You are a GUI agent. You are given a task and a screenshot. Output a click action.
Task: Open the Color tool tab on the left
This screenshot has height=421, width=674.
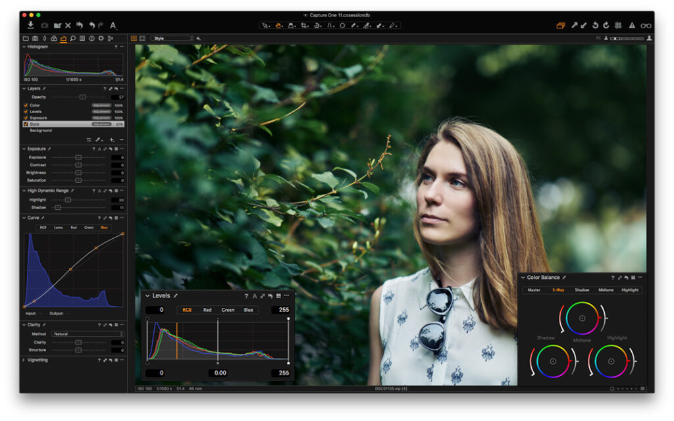pos(54,38)
